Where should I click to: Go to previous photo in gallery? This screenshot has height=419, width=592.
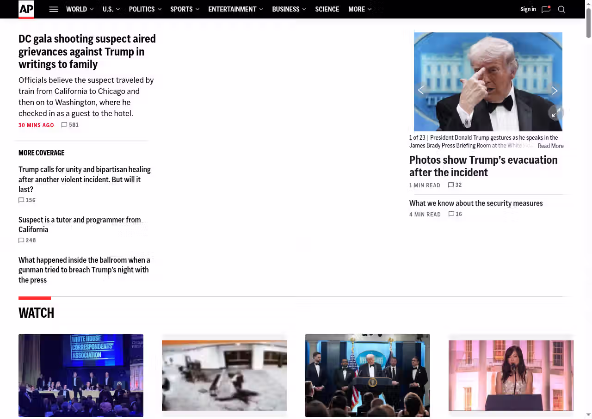pyautogui.click(x=421, y=91)
